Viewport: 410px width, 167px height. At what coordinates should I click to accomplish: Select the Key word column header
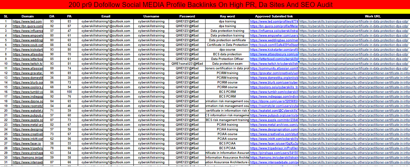coord(227,16)
